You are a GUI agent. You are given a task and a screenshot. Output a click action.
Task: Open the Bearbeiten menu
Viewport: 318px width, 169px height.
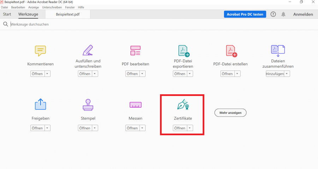[x=18, y=7]
